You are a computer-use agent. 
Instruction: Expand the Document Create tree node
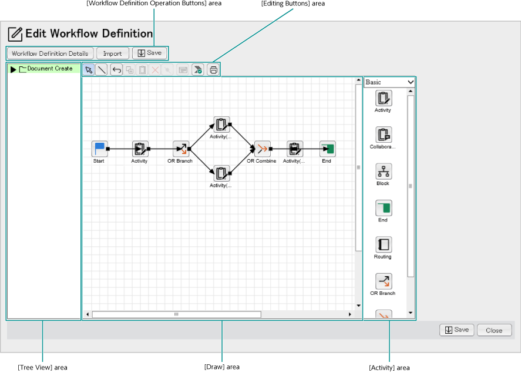[12, 68]
